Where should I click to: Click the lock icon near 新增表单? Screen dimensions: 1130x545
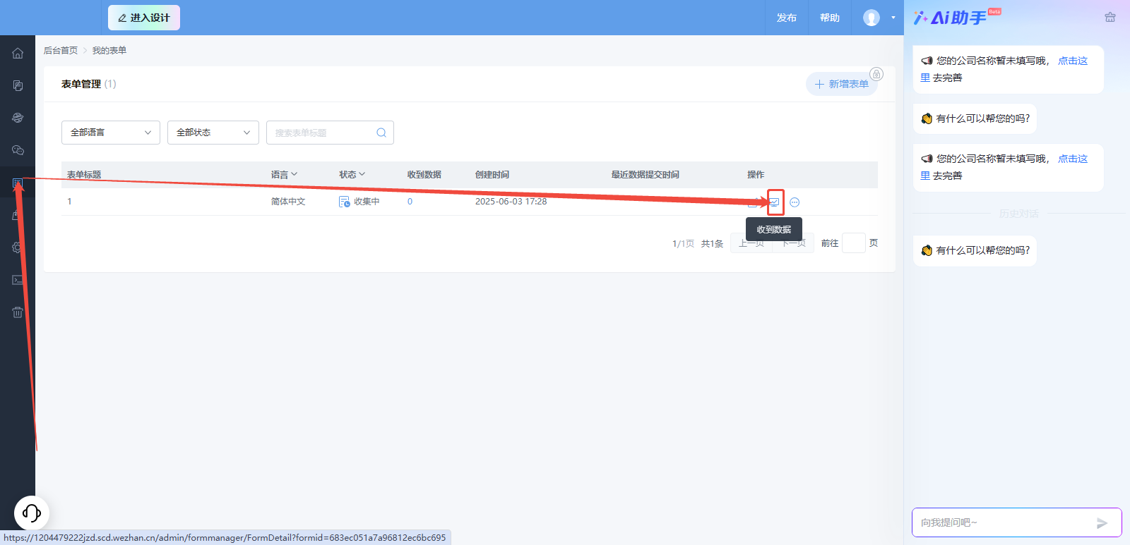(x=876, y=74)
